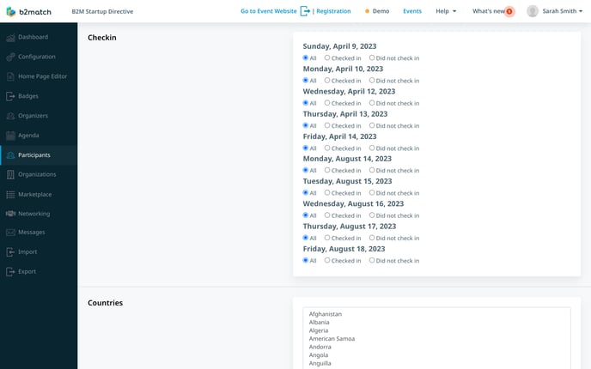Open Marketplace from the sidebar
The width and height of the screenshot is (591, 369).
tap(35, 194)
